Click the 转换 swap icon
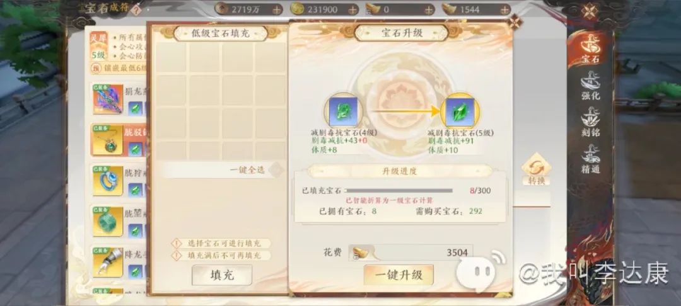Screen dimensions: 681x306 (537, 169)
